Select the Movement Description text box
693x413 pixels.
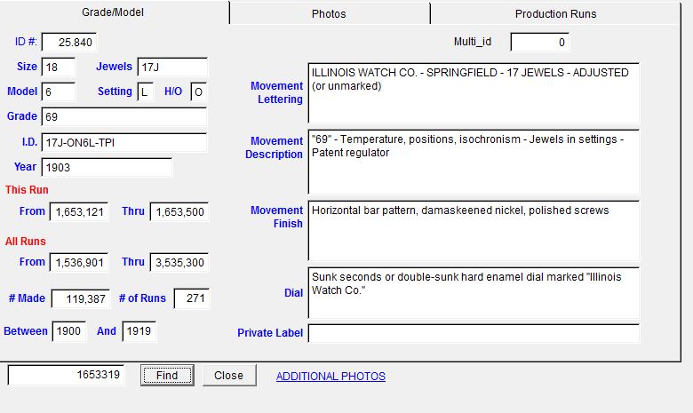(474, 163)
